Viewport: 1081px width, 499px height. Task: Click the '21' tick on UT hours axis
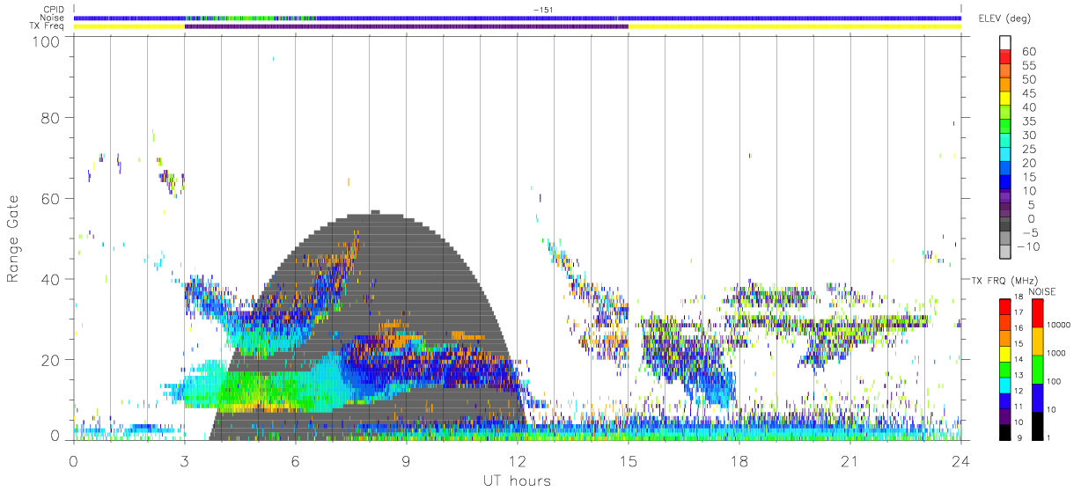(x=849, y=462)
